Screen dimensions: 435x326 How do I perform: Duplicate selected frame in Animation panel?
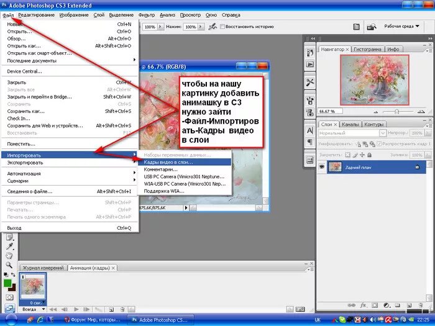(x=111, y=309)
